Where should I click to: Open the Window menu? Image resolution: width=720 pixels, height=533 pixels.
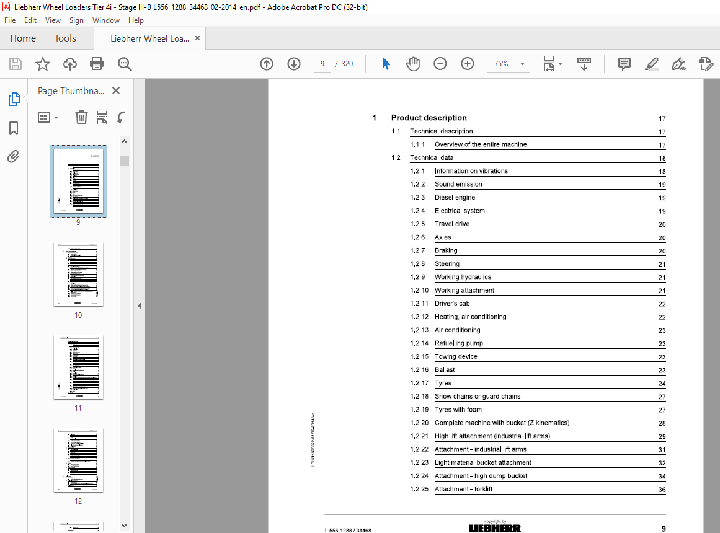(105, 20)
